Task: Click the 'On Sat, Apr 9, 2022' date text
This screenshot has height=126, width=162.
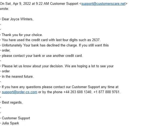Action: coord(15,4)
